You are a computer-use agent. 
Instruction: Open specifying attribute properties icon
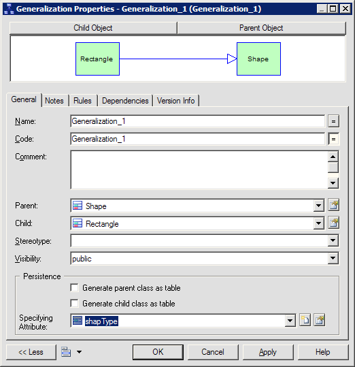(320, 320)
